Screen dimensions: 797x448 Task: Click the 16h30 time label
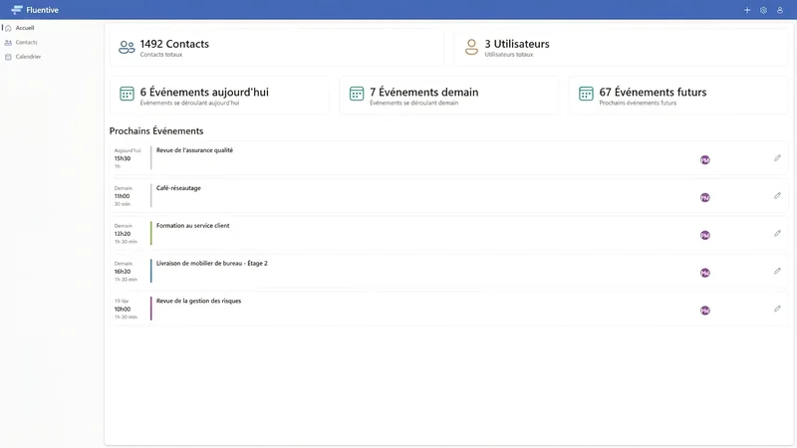123,271
